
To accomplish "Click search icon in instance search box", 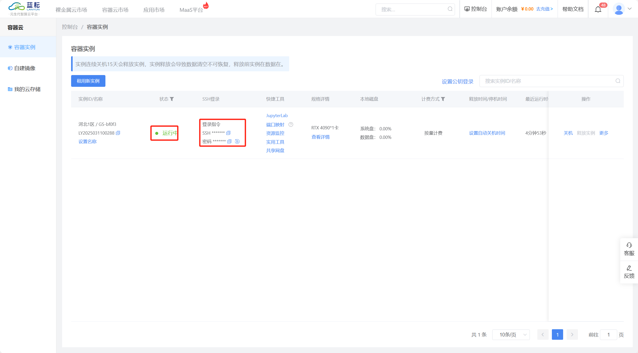I will click(618, 81).
